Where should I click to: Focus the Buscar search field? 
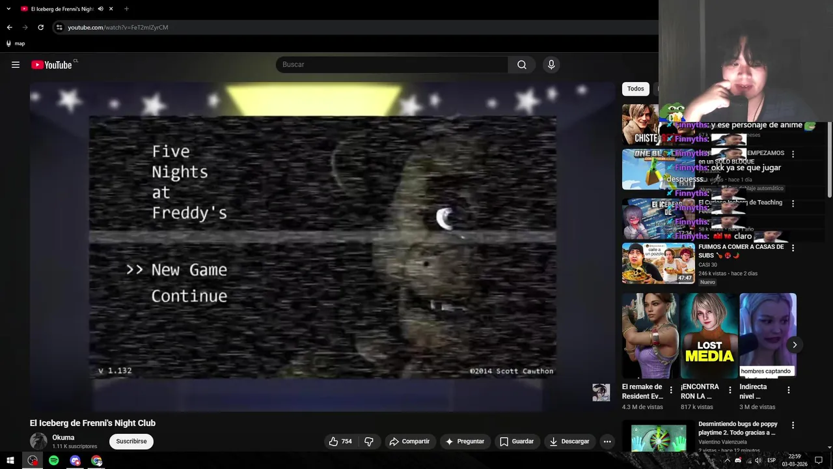(x=392, y=64)
